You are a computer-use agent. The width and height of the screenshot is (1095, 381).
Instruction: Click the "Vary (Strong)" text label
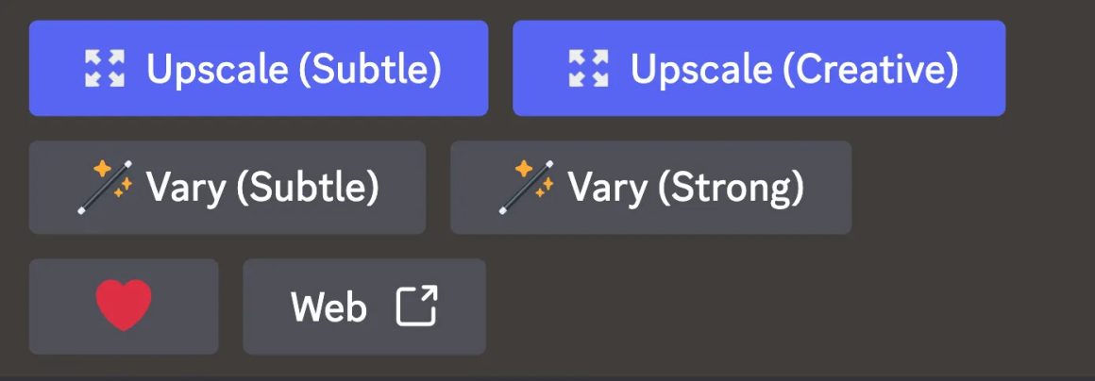(685, 188)
